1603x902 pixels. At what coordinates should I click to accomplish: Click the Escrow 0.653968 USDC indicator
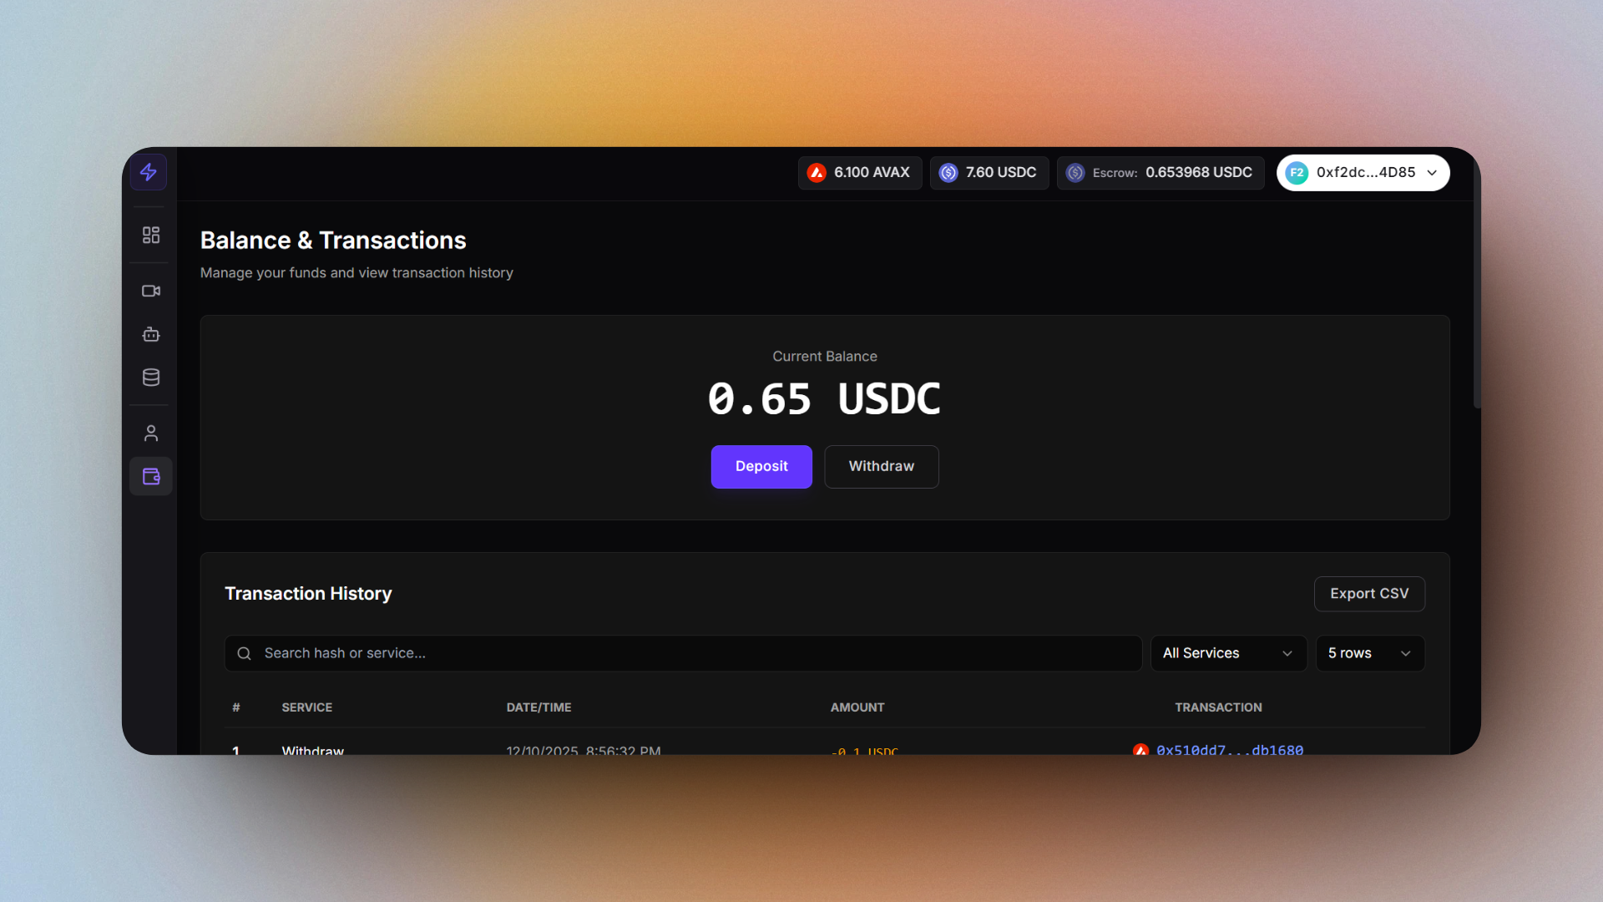point(1160,172)
